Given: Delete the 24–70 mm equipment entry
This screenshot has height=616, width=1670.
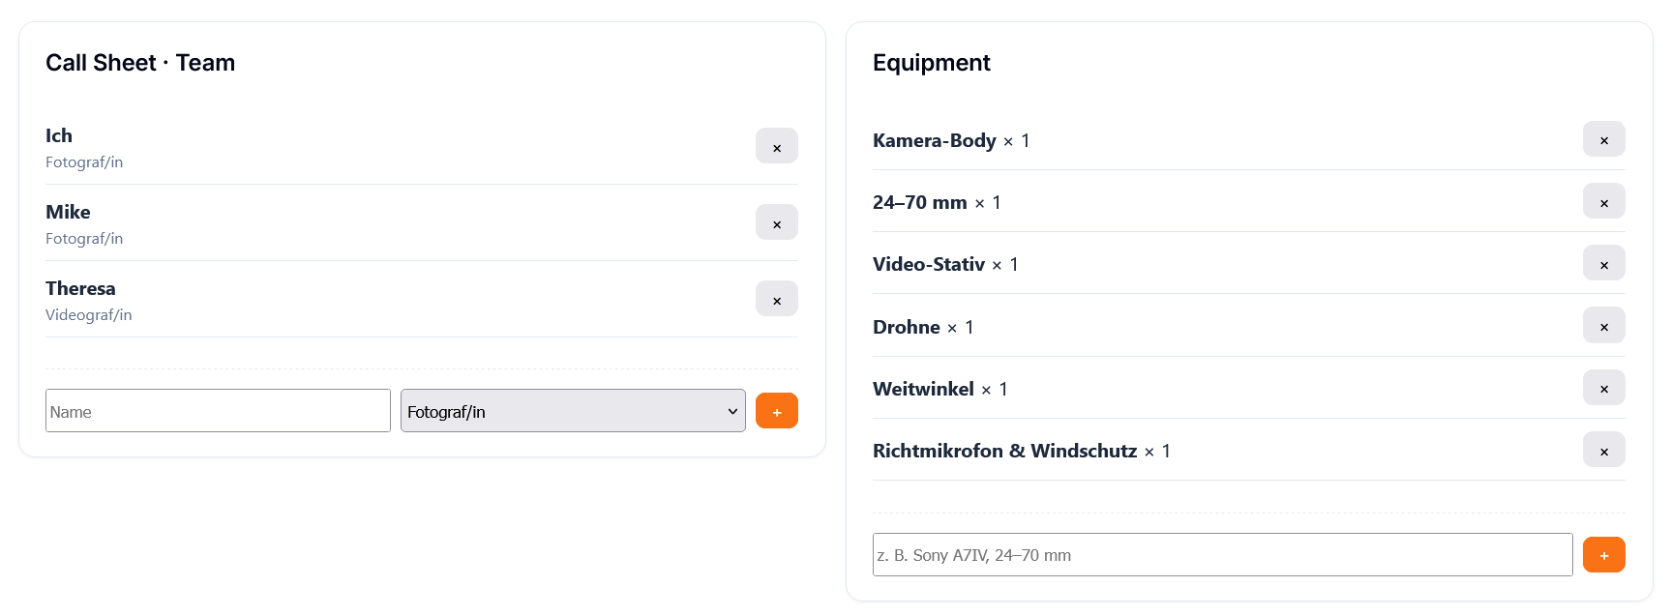Looking at the screenshot, I should click(x=1603, y=201).
